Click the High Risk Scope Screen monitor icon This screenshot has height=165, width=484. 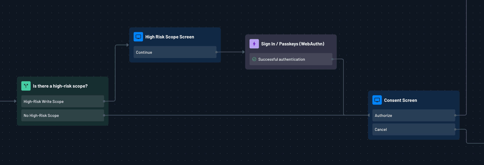[138, 37]
